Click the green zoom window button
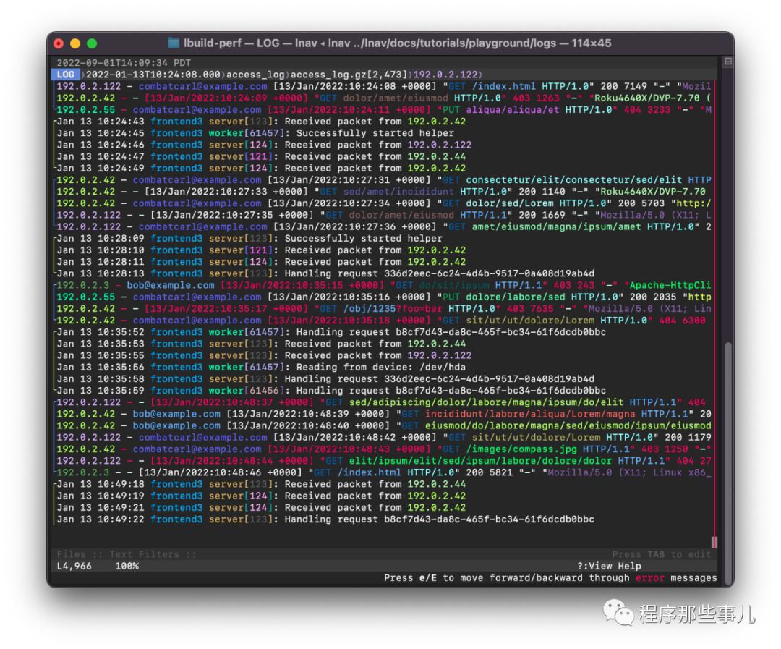 coord(92,43)
